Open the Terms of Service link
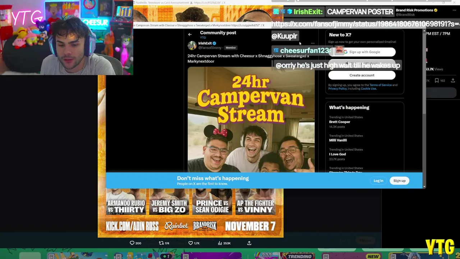 380,85
